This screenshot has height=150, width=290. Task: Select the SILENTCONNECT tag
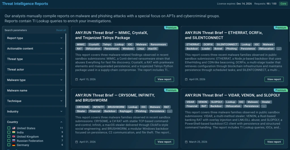[x=227, y=45]
